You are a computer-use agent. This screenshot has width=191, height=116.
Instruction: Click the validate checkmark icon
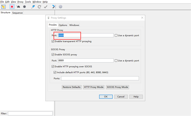[x=46, y=7]
